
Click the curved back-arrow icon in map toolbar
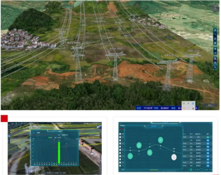(x=215, y=67)
